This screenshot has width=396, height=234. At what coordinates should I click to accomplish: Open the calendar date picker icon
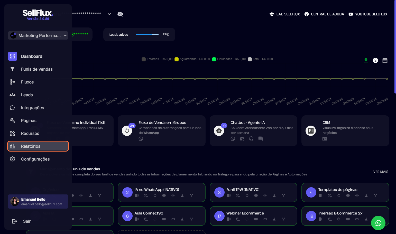coord(385,60)
